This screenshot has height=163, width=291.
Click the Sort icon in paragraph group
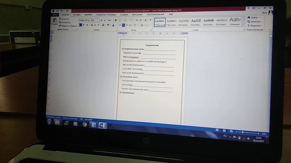coord(145,20)
